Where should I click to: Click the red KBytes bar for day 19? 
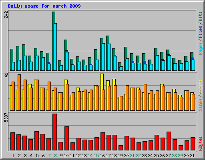pyautogui.click(x=121, y=148)
